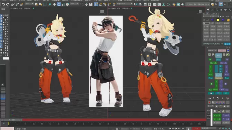Open the Bip001 dropdown in rig picker
The height and width of the screenshot is (130, 232).
[212, 50]
